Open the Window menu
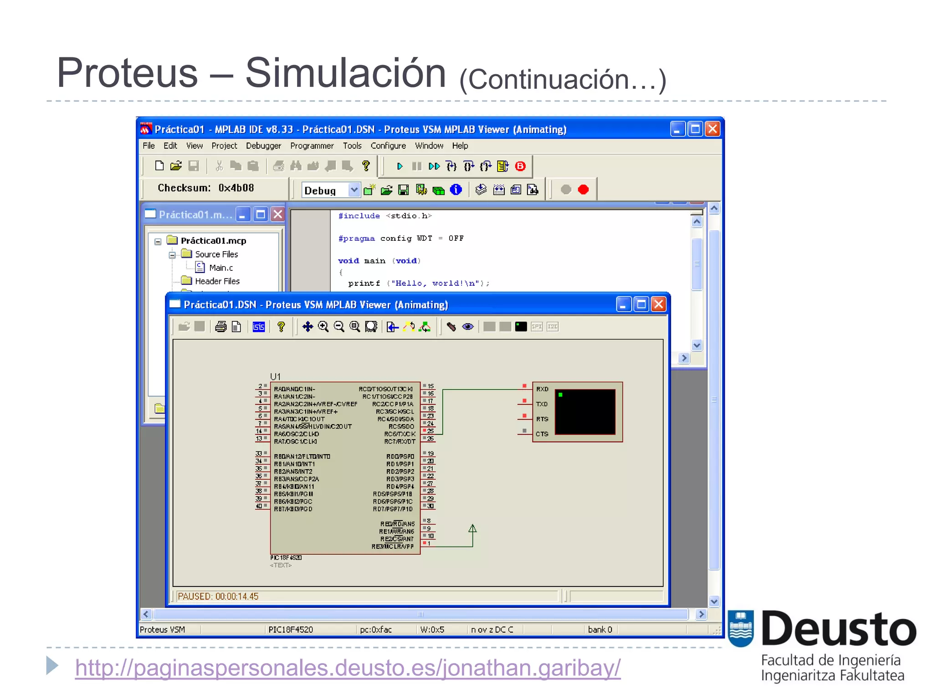 pyautogui.click(x=429, y=146)
